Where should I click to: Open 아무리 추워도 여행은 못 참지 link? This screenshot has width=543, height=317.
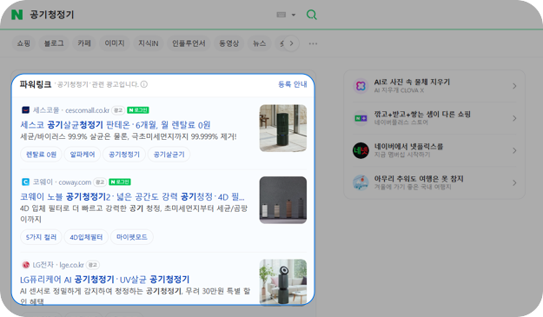tap(419, 179)
